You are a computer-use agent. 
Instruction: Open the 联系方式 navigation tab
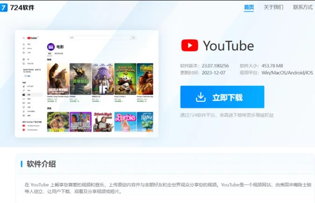pyautogui.click(x=303, y=7)
